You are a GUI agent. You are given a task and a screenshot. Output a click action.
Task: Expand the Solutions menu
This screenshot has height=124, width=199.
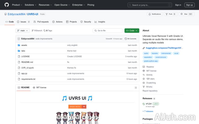point(31,5)
